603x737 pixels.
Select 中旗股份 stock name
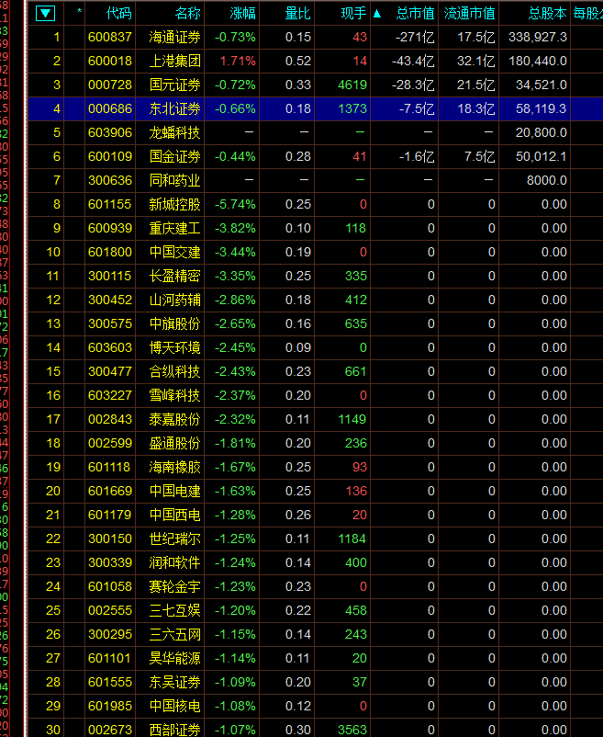click(x=174, y=323)
